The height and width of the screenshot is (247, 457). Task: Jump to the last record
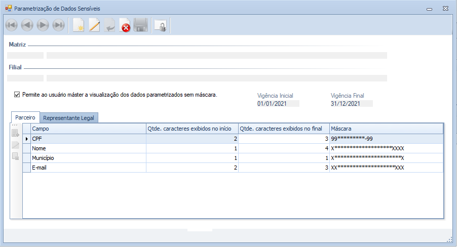(58, 25)
